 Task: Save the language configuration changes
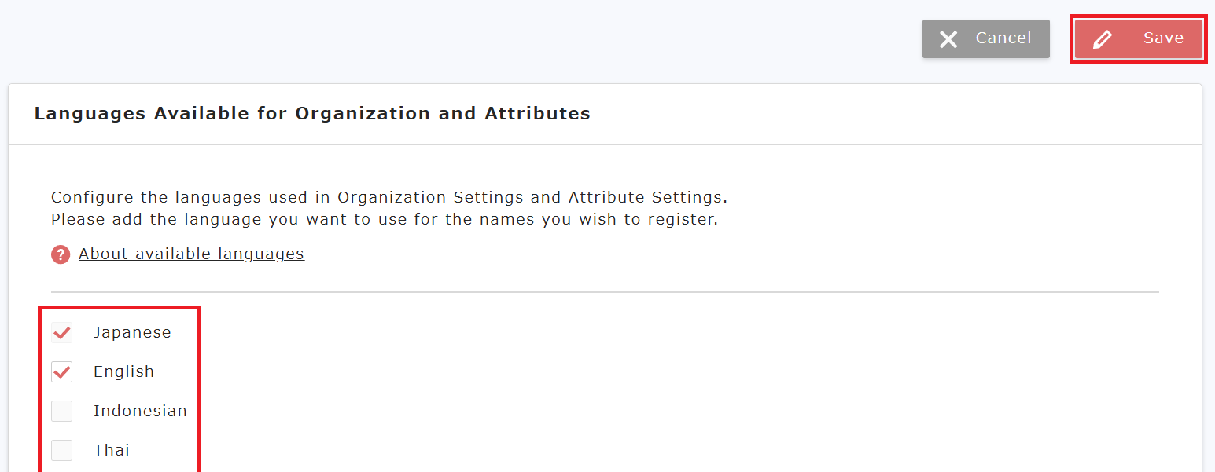pyautogui.click(x=1138, y=38)
